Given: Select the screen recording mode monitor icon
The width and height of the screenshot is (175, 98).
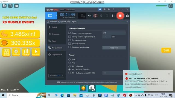Looking at the screenshot, I should click(50, 16).
